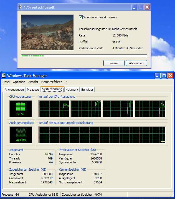The height and width of the screenshot is (199, 175).
Task: Click the Task-Manager resize grip corner
Action: (x=172, y=196)
